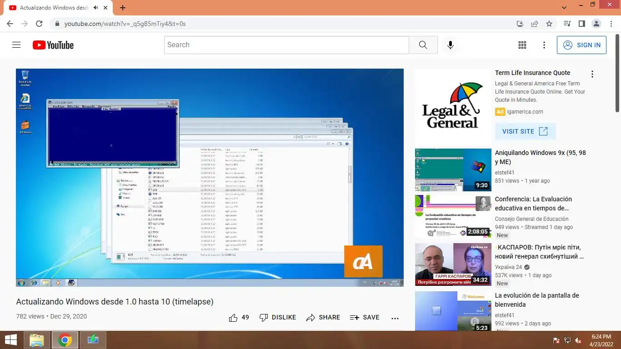Open the taskbar clock and date
The width and height of the screenshot is (621, 349).
(601, 340)
